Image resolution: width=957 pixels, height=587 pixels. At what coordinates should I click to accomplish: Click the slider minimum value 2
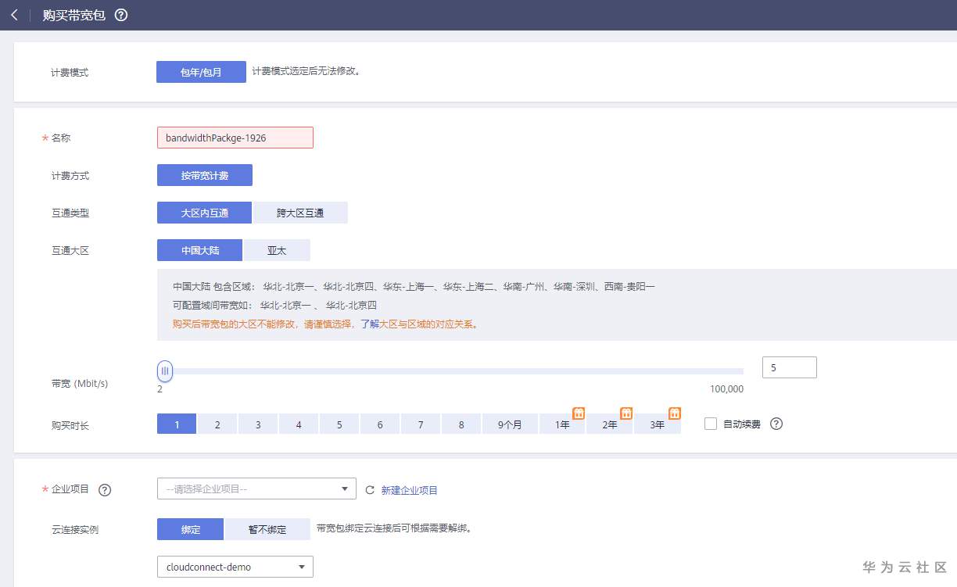tap(159, 388)
